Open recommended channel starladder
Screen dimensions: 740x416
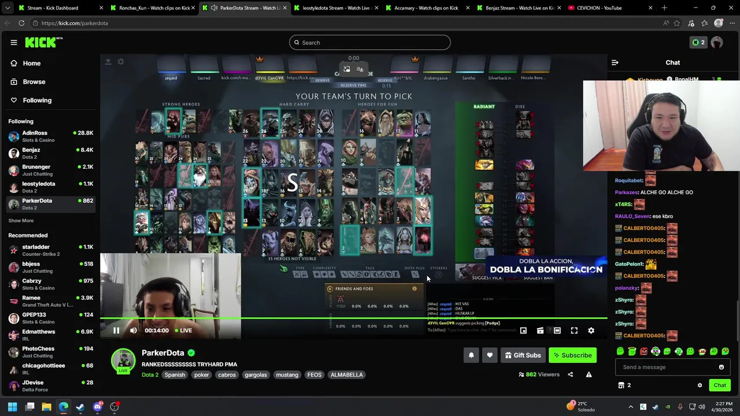(51, 250)
